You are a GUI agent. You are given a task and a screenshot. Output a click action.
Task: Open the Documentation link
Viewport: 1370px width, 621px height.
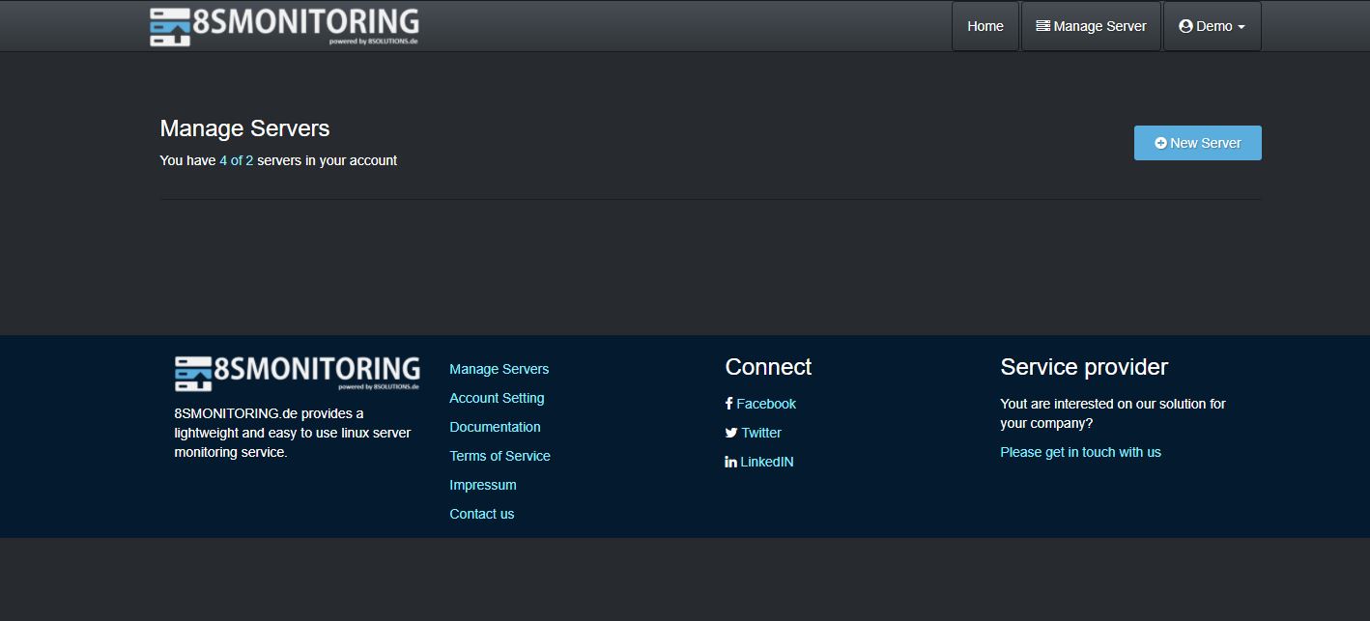click(495, 427)
